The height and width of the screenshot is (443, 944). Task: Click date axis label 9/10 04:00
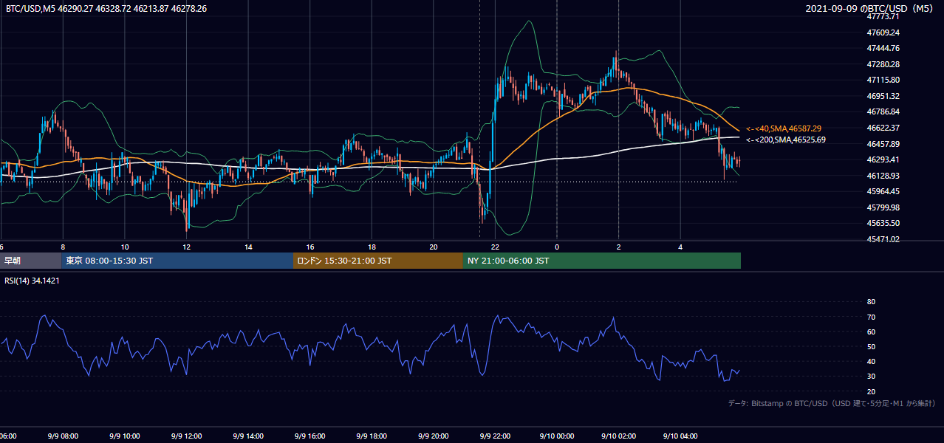(x=680, y=436)
